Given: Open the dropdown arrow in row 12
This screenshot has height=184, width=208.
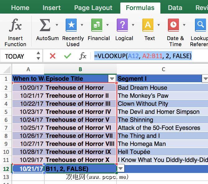Looking at the screenshot, I should pos(120,168).
